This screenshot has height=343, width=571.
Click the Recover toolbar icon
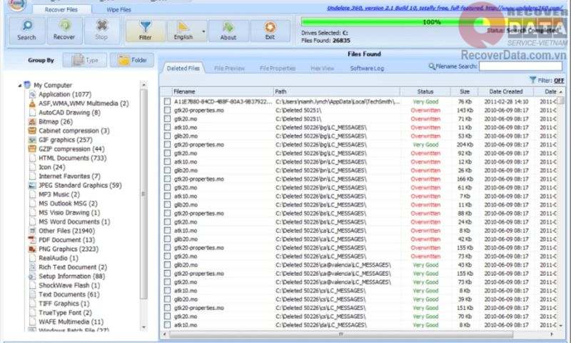click(64, 31)
